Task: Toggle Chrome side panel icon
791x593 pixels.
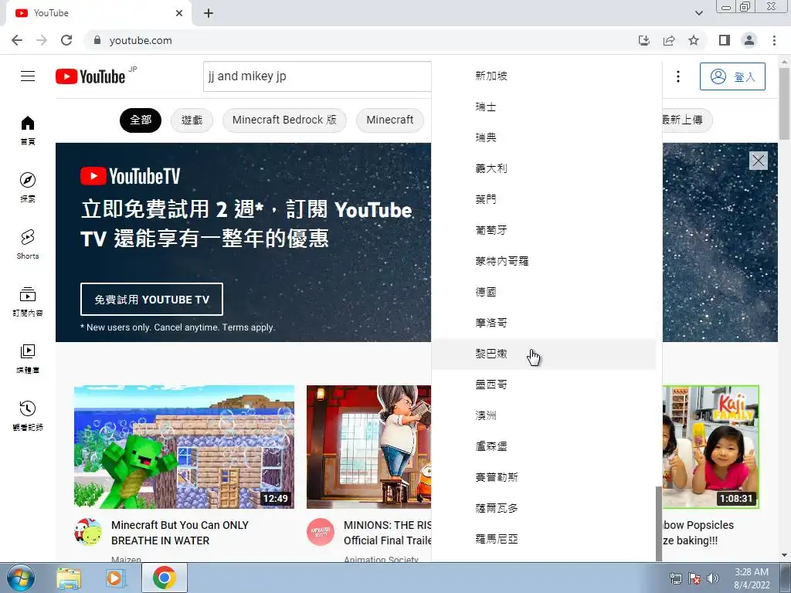Action: (725, 40)
